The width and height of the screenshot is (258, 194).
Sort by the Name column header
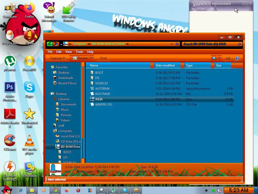point(118,65)
